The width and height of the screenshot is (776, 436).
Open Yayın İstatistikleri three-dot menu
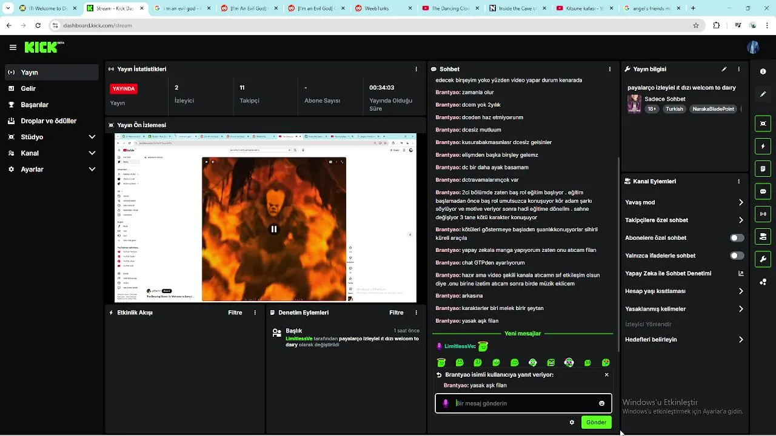[416, 69]
